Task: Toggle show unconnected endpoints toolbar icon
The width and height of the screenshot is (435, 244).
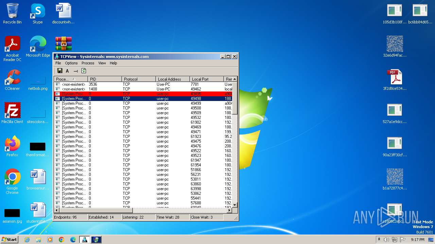Action: pyautogui.click(x=76, y=71)
